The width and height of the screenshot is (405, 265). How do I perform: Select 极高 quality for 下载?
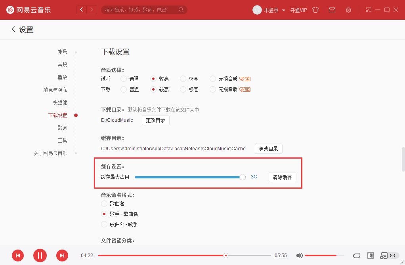(183, 89)
